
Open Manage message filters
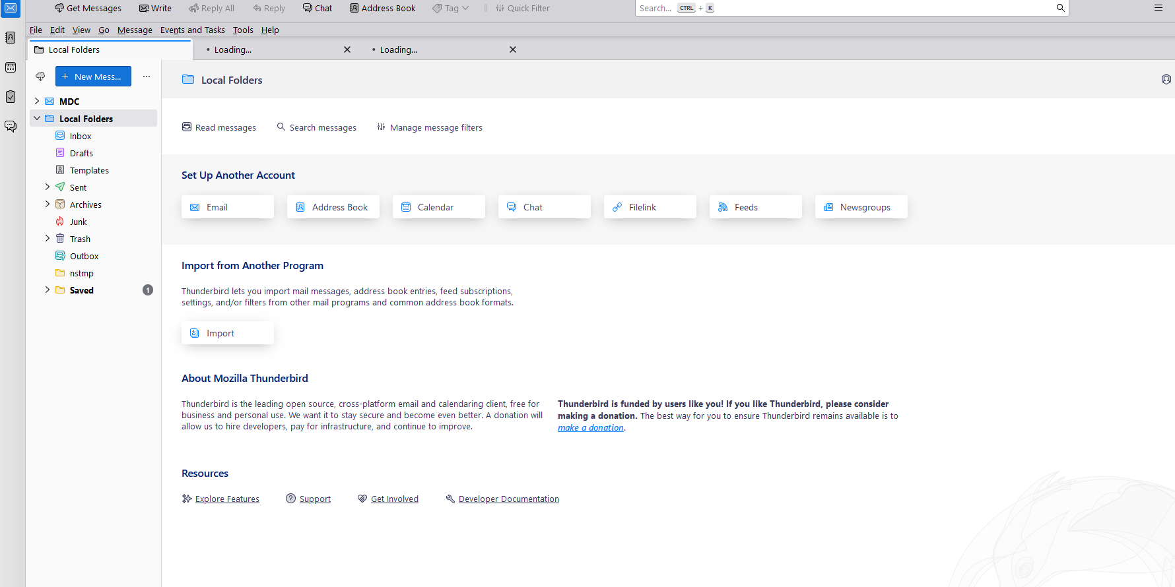pyautogui.click(x=430, y=127)
